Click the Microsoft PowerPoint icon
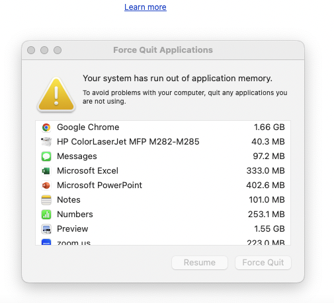The height and width of the screenshot is (303, 334). click(46, 185)
